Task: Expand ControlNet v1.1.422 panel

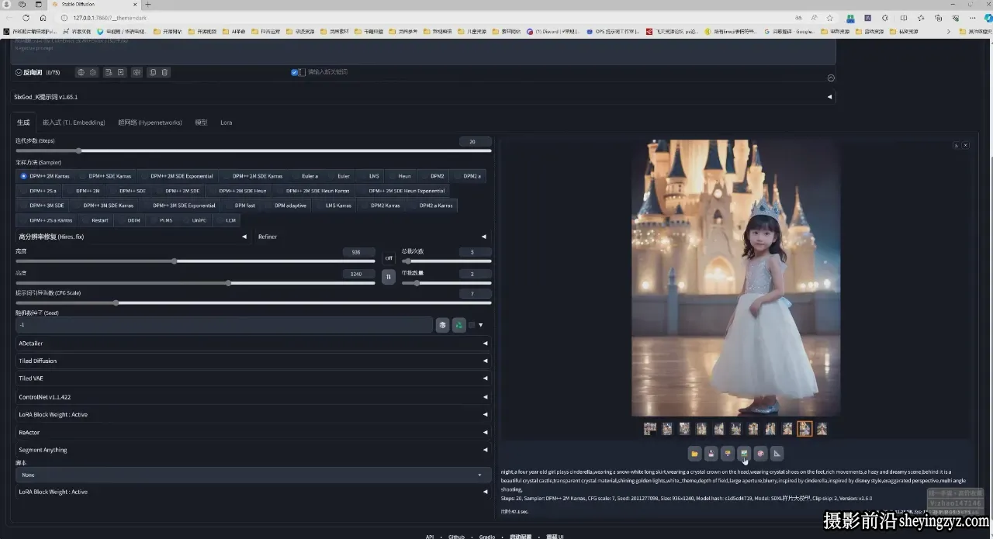Action: [253, 396]
